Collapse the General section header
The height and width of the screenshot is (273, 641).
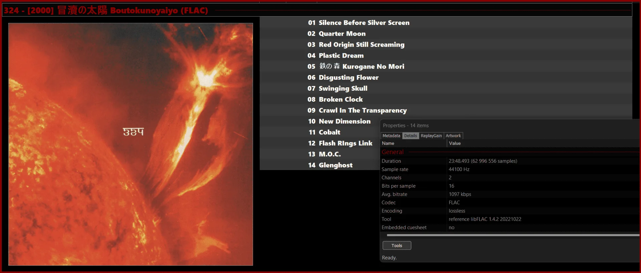click(393, 152)
